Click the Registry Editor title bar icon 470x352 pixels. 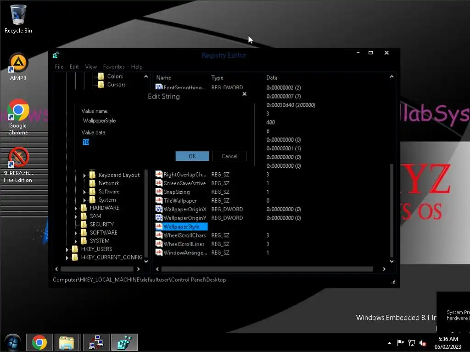coord(56,55)
